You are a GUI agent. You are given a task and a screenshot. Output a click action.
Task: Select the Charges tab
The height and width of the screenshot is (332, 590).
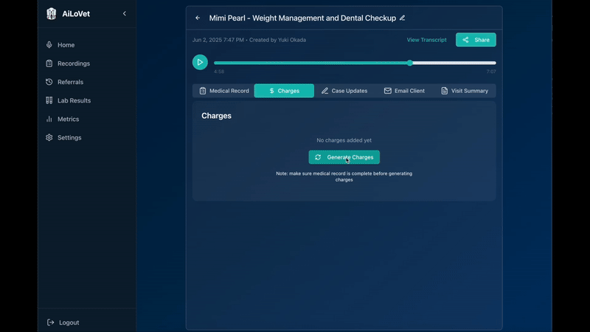284,91
